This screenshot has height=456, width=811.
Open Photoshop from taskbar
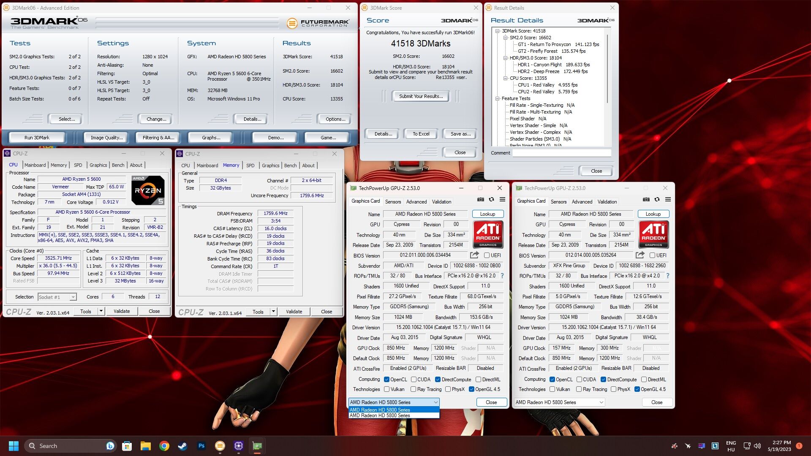click(201, 446)
